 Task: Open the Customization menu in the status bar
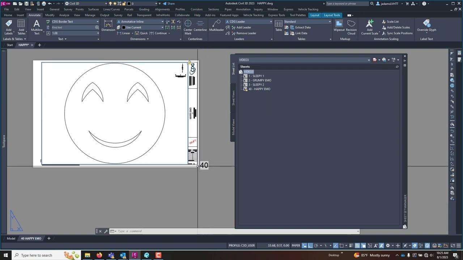pos(458,246)
